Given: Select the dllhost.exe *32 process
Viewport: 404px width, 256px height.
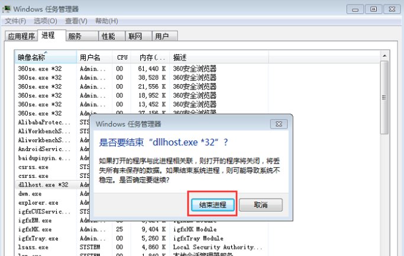Looking at the screenshot, I should click(x=43, y=185).
